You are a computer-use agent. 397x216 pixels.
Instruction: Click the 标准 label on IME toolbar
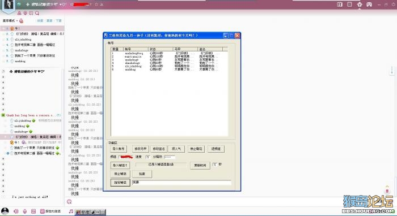point(85,212)
